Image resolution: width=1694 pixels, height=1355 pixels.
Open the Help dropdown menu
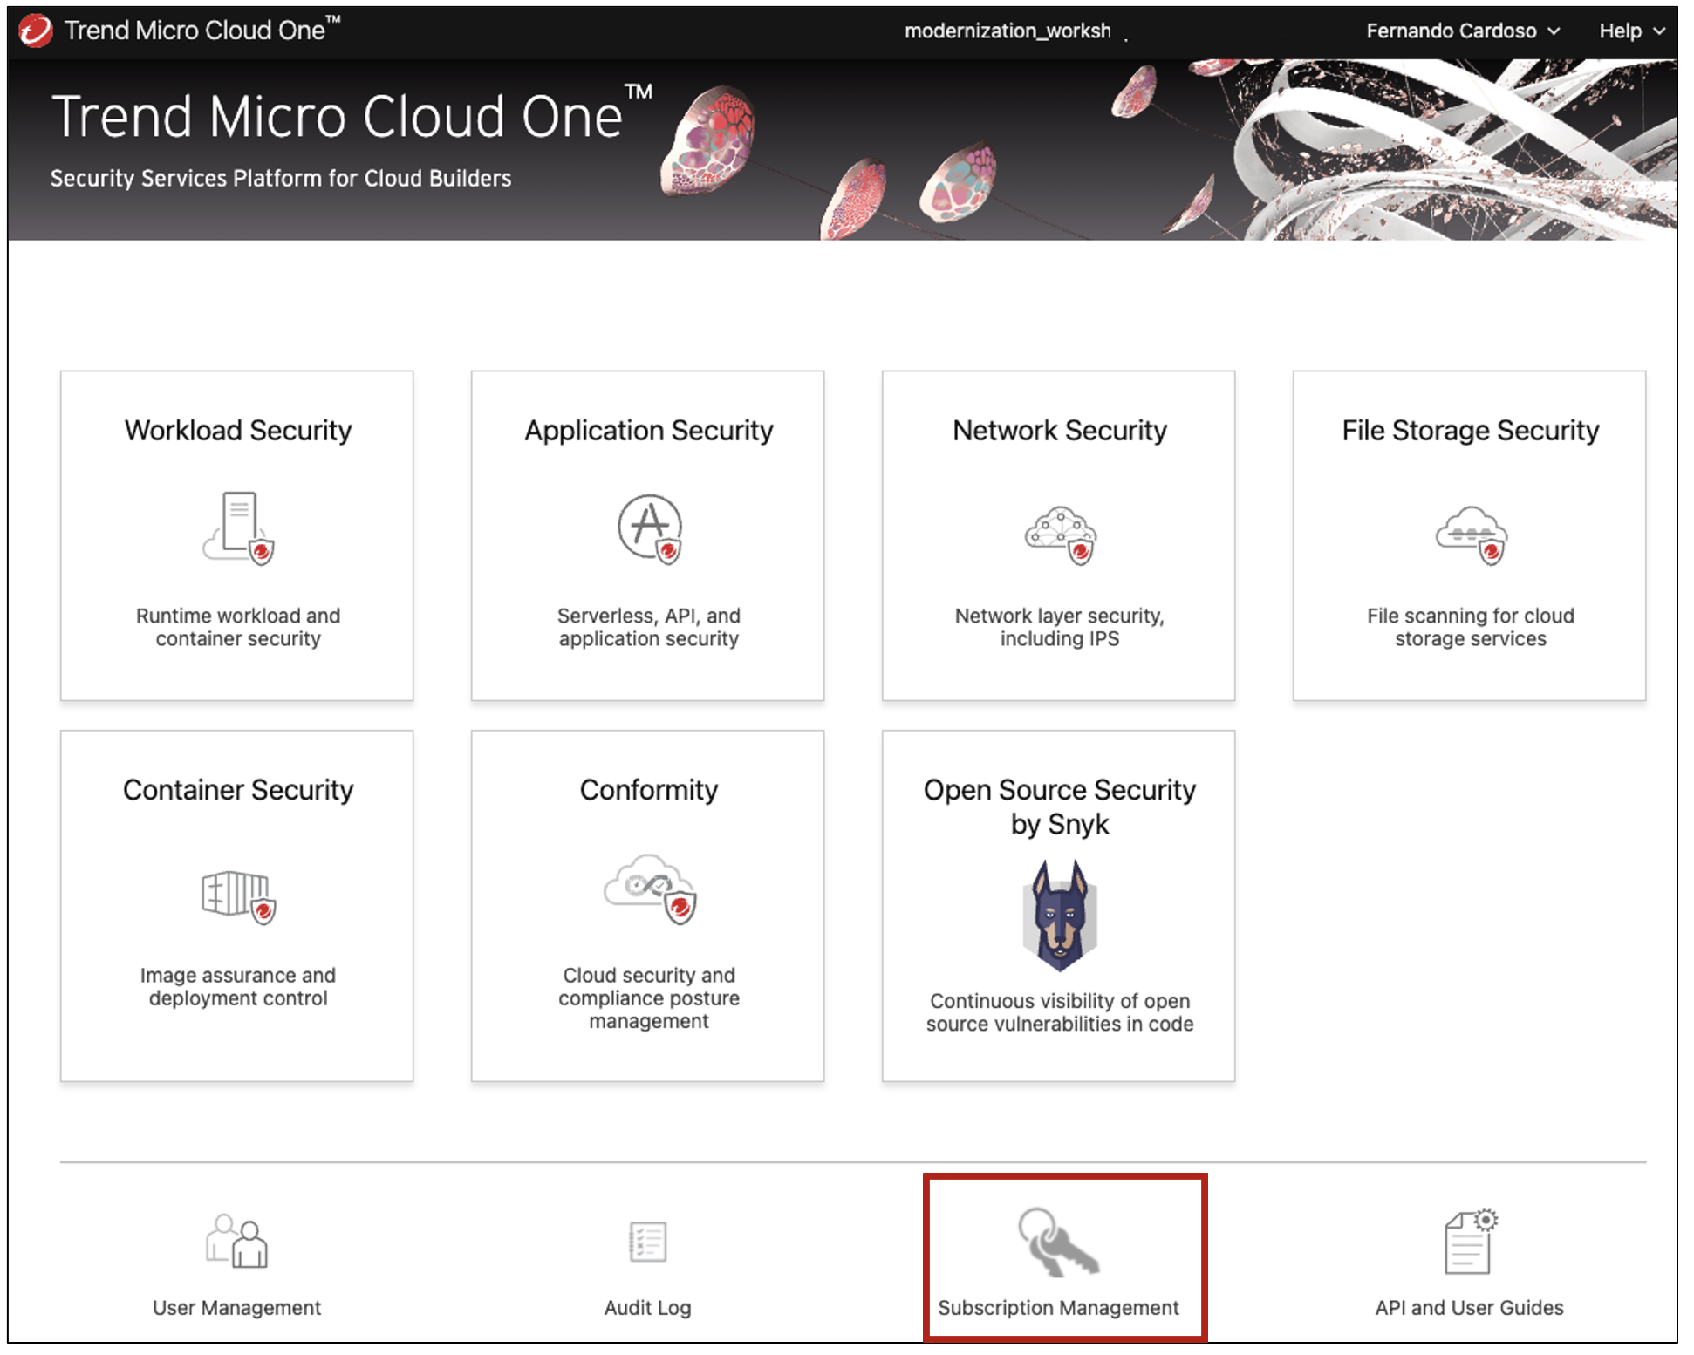click(1631, 31)
